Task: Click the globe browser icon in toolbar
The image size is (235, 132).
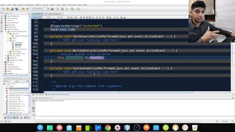Action: [x=52, y=9]
